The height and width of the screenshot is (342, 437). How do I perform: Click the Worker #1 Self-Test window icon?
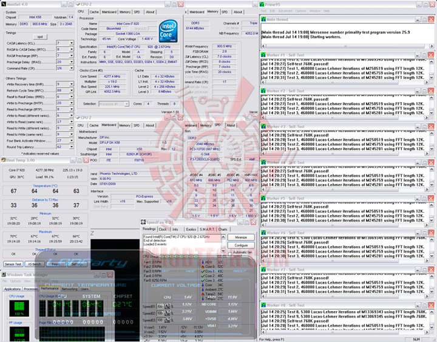pos(263,55)
